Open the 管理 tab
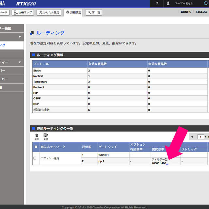The width and height of the screenshot is (209, 209). (94, 12)
